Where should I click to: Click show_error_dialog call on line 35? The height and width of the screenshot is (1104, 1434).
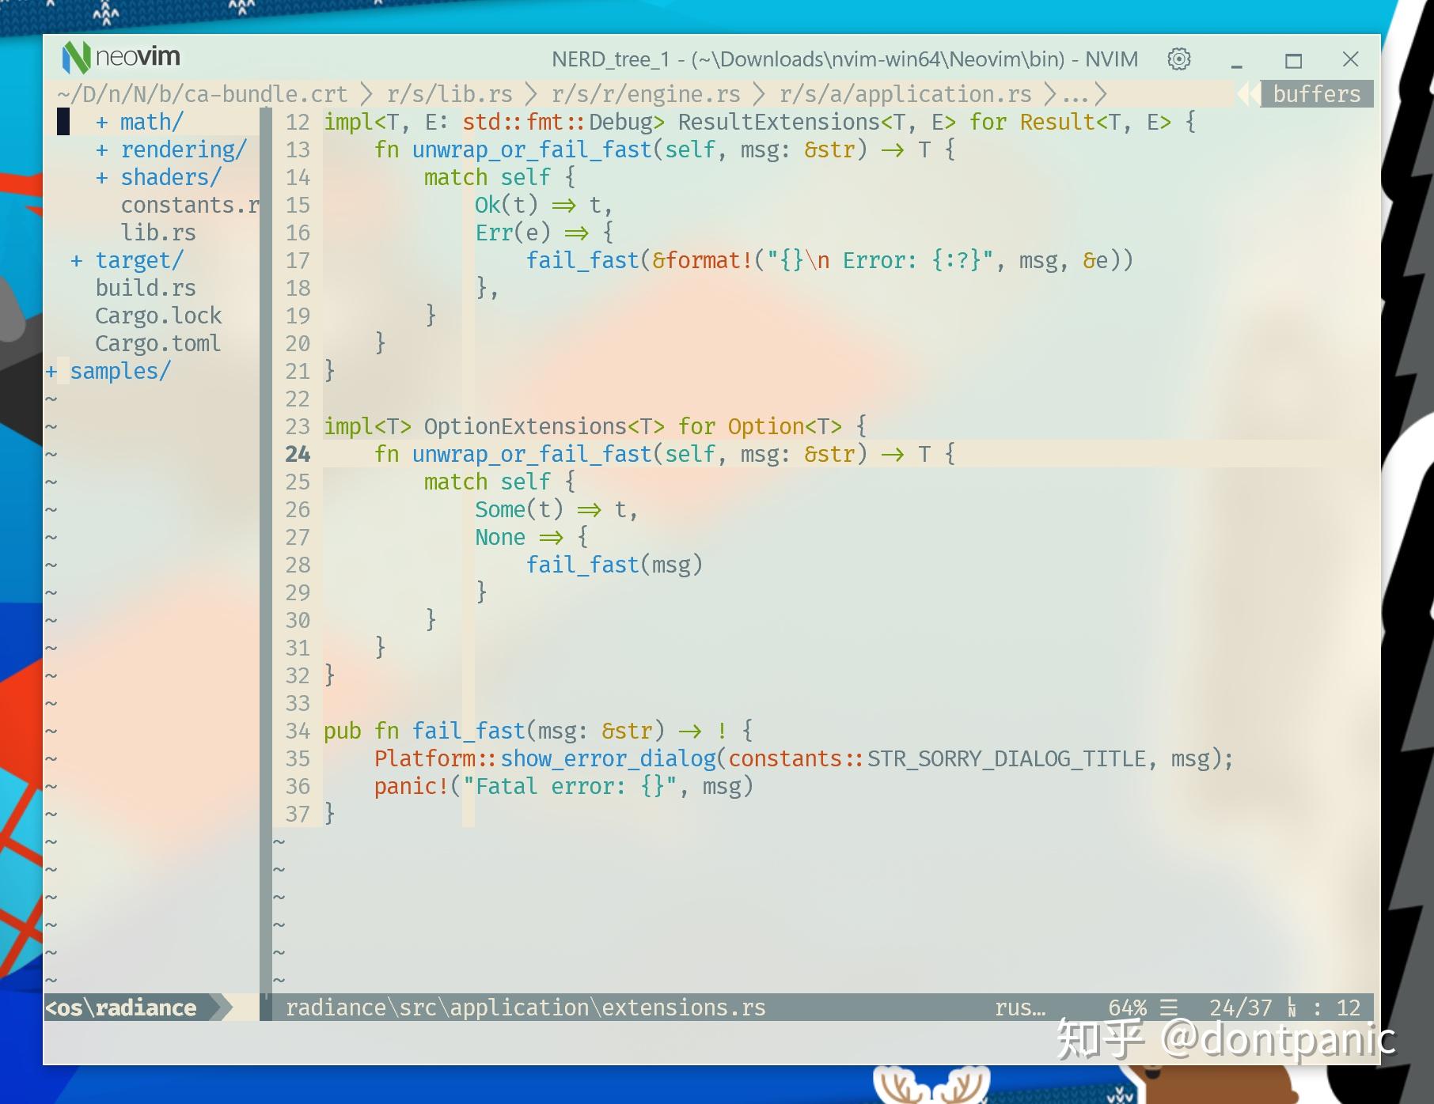[x=608, y=759]
